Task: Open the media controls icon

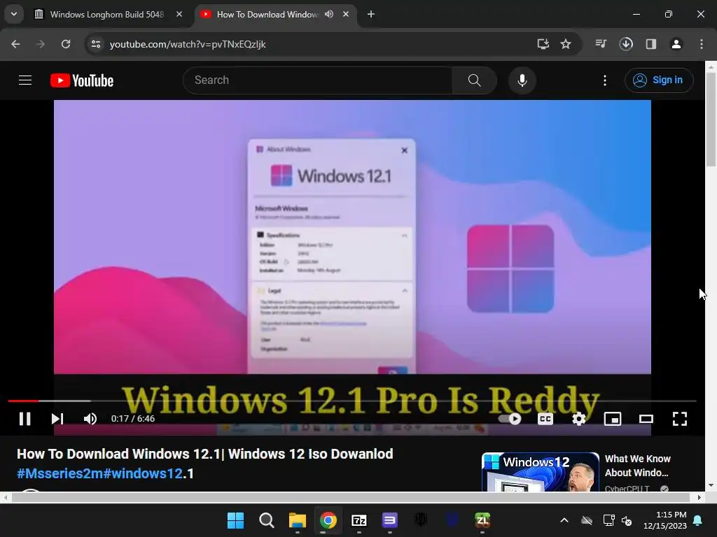Action: pyautogui.click(x=601, y=44)
